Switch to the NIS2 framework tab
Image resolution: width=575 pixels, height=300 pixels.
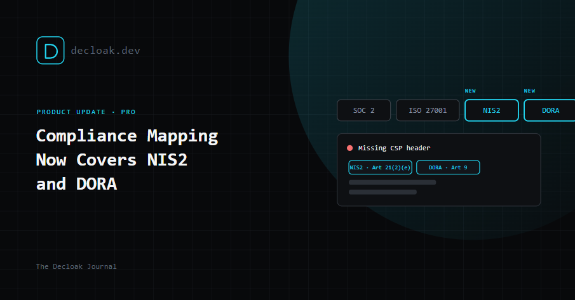click(x=491, y=110)
